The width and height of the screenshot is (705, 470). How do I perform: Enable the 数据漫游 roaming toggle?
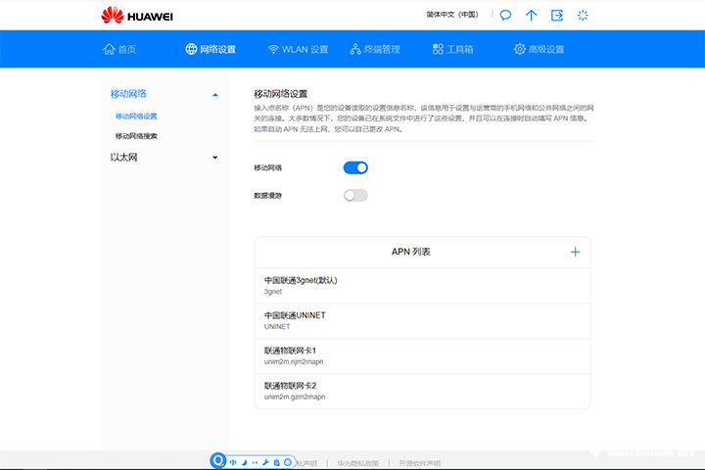click(355, 195)
